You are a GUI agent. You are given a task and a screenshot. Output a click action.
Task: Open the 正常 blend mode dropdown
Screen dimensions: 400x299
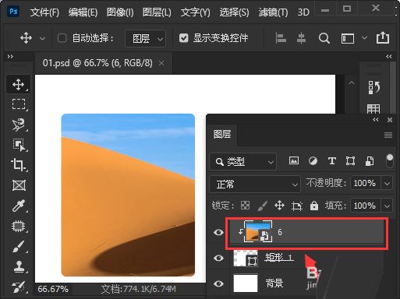pyautogui.click(x=255, y=185)
